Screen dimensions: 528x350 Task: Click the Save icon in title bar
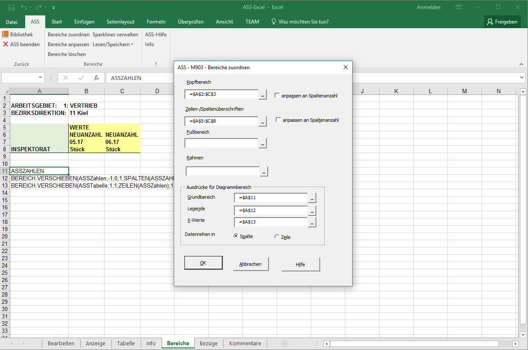(12, 7)
